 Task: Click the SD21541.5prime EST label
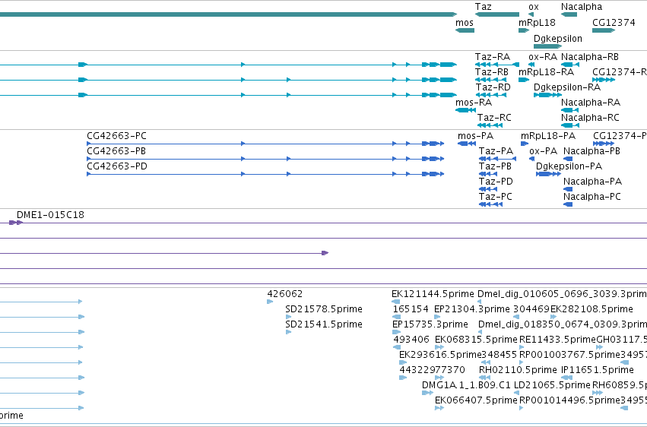click(324, 324)
